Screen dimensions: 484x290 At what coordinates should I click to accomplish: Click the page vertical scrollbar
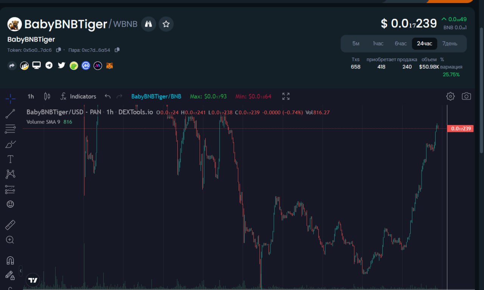(481, 89)
